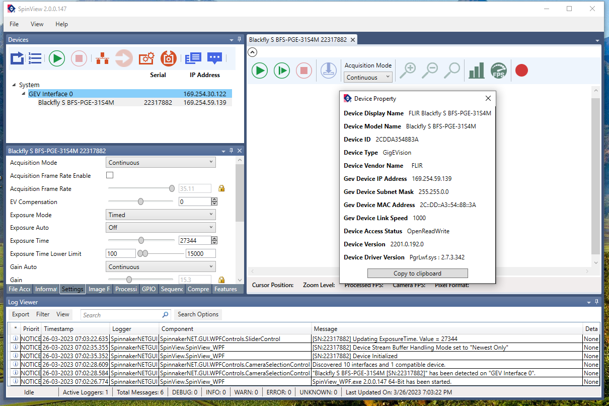Click the zoom in magnifier icon
This screenshot has width=609, height=406.
click(407, 71)
